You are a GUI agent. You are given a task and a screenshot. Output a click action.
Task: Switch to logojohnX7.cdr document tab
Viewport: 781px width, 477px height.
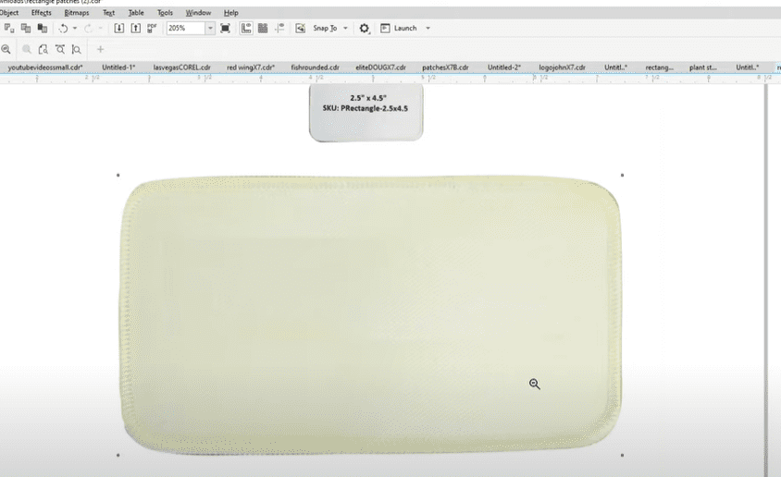point(562,67)
